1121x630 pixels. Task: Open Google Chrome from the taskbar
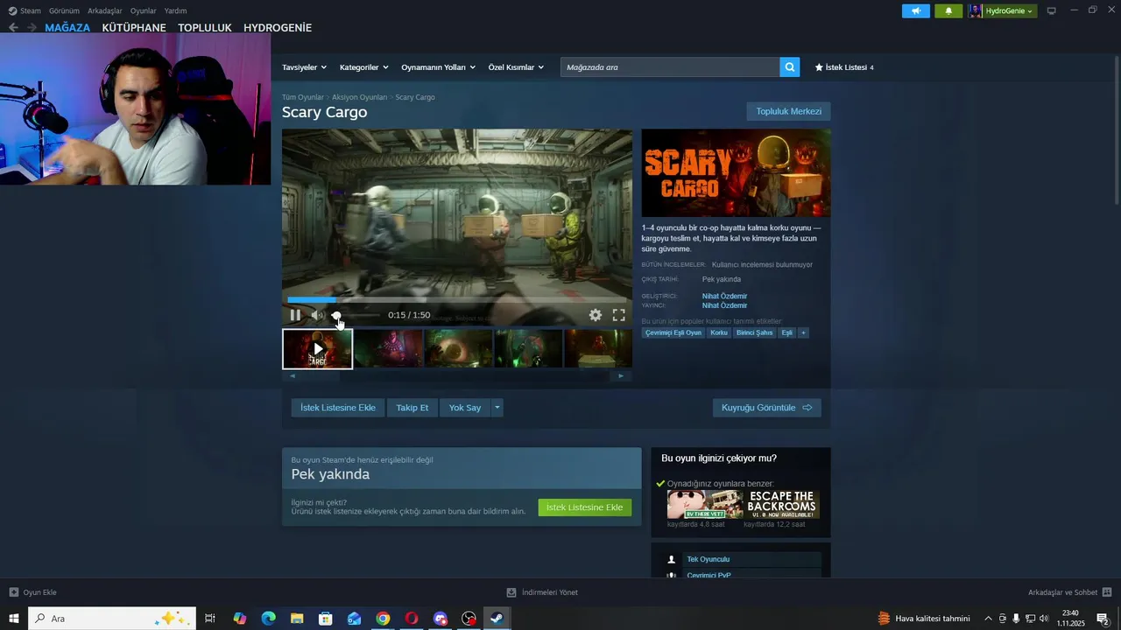383,619
